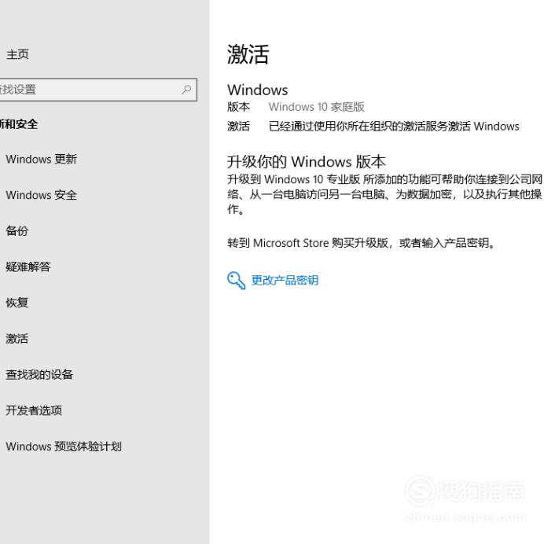Open 开发者选项 page
The image size is (544, 544).
(34, 410)
